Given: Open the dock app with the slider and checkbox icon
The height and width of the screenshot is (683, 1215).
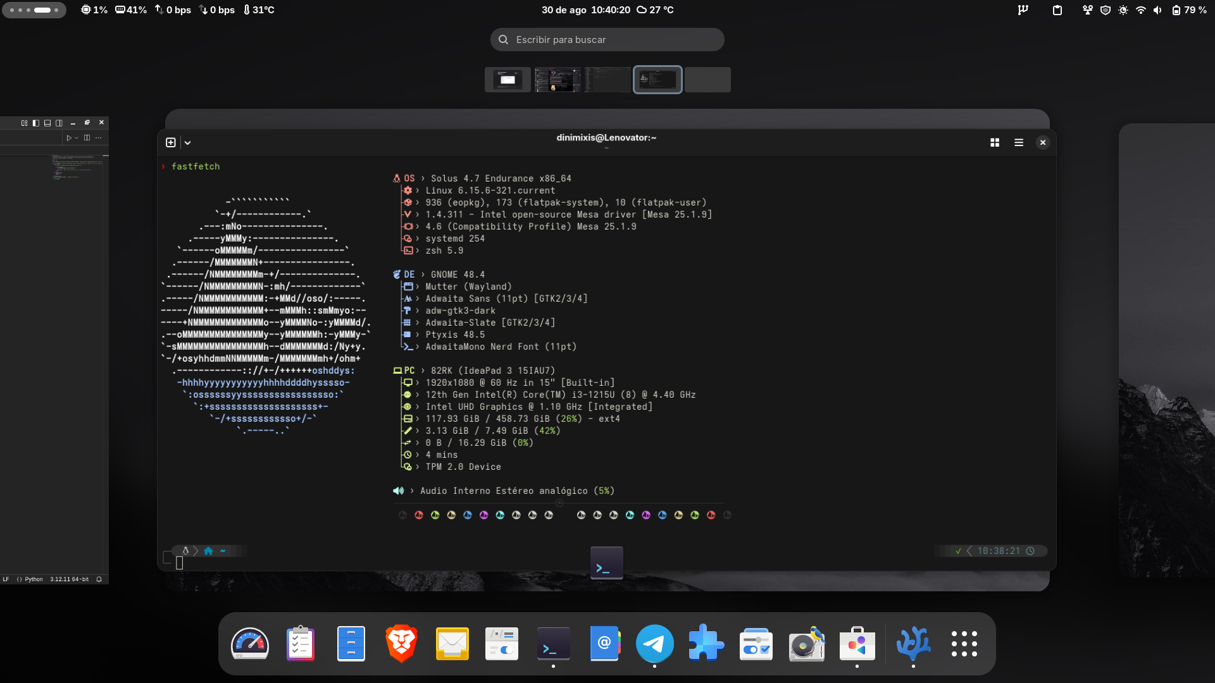Looking at the screenshot, I should pos(756,644).
